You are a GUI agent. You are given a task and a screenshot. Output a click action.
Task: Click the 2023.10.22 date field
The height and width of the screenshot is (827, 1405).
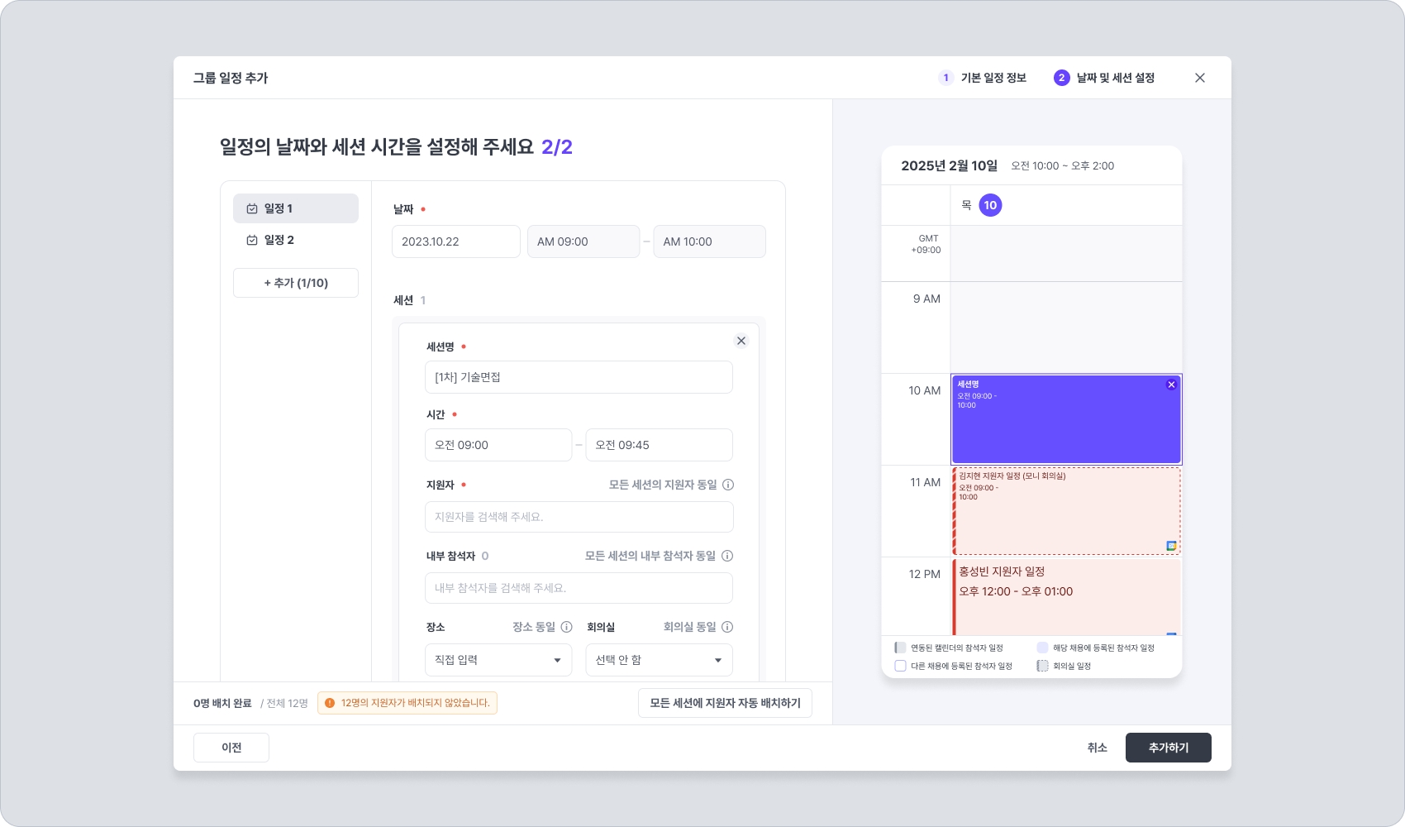pos(456,241)
